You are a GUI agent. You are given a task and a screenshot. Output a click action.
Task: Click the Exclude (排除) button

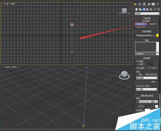[x=154, y=82]
